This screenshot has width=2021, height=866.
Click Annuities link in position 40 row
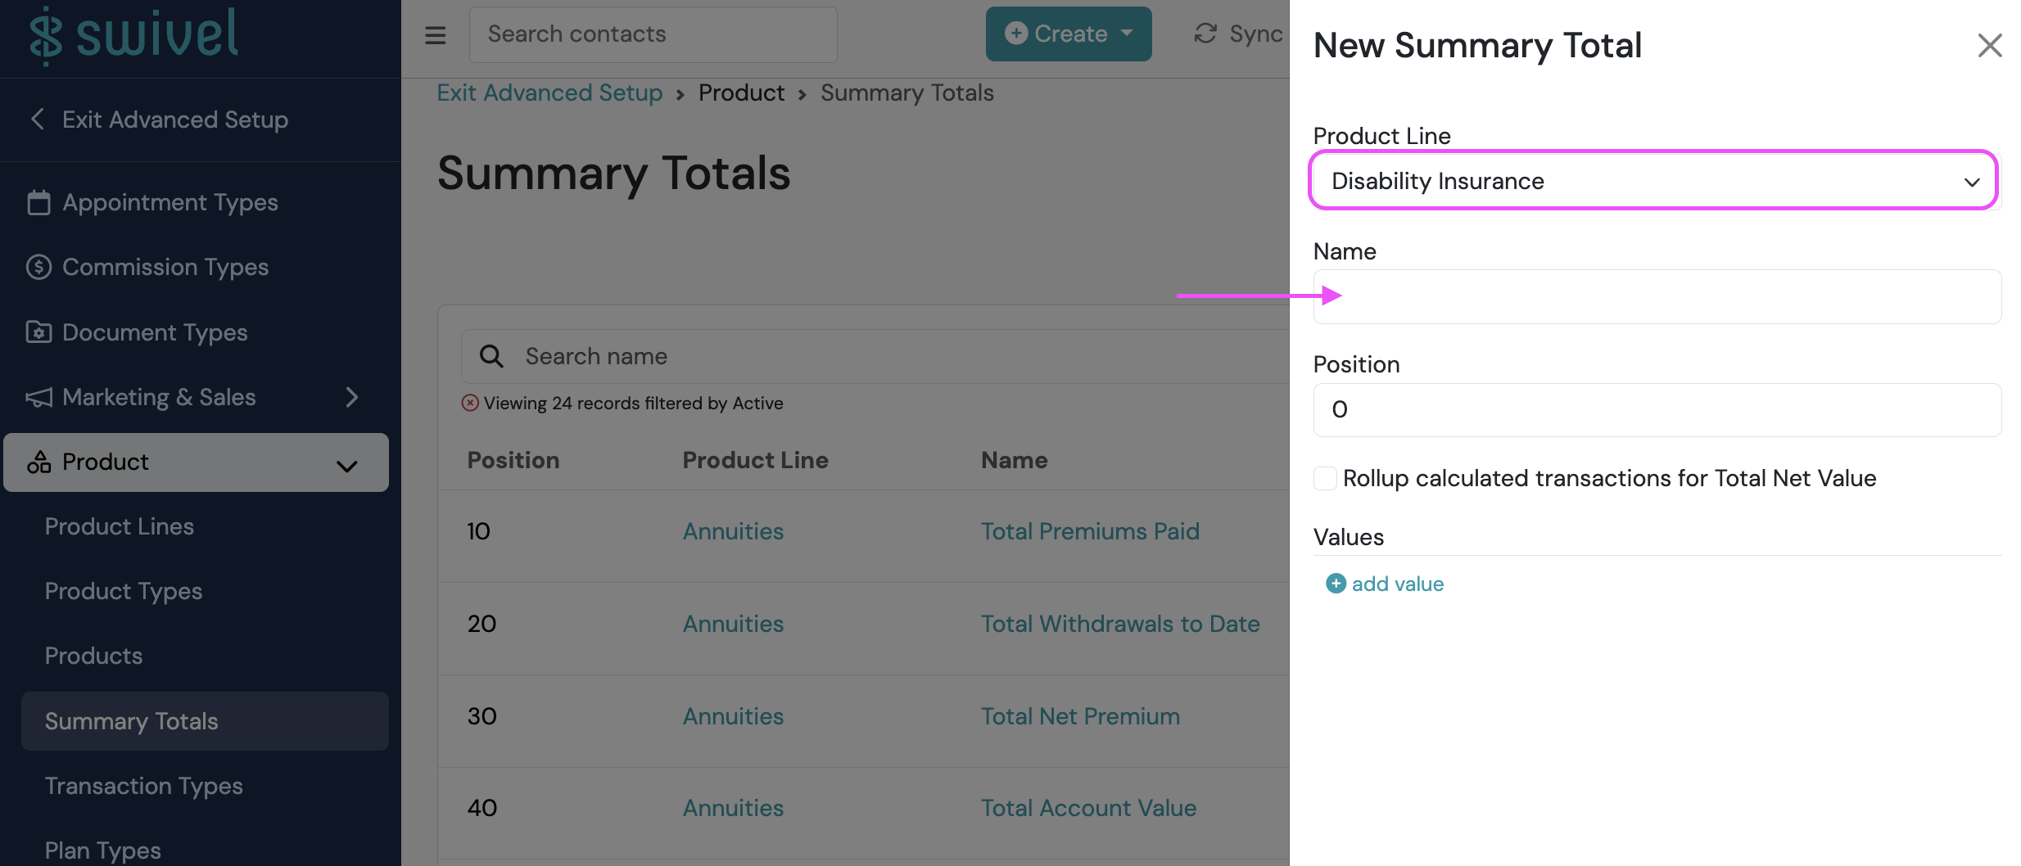click(x=733, y=808)
